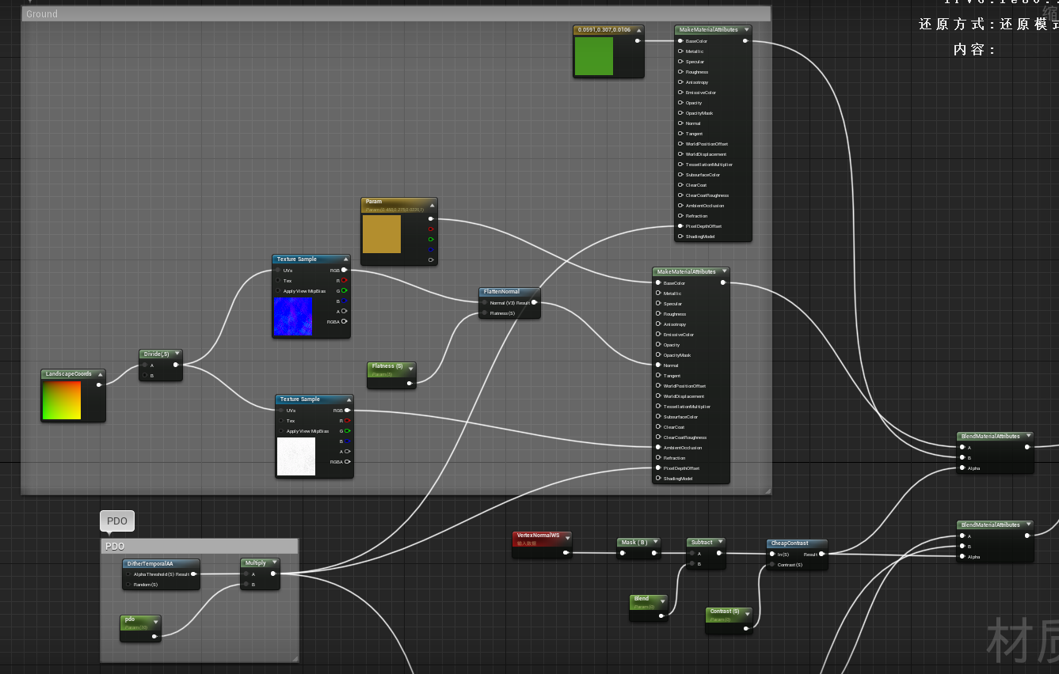Click the RGBA output pin of white-preview Texture Sample
The width and height of the screenshot is (1059, 674).
[347, 462]
